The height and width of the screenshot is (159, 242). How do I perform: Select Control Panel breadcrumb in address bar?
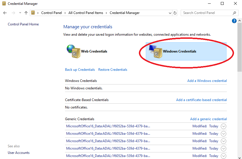[51, 13]
